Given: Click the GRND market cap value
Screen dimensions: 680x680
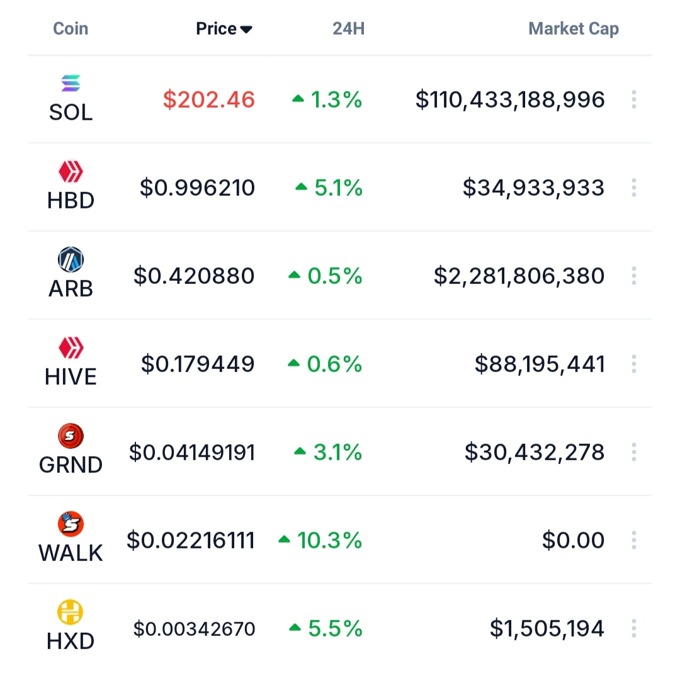Looking at the screenshot, I should [x=535, y=452].
